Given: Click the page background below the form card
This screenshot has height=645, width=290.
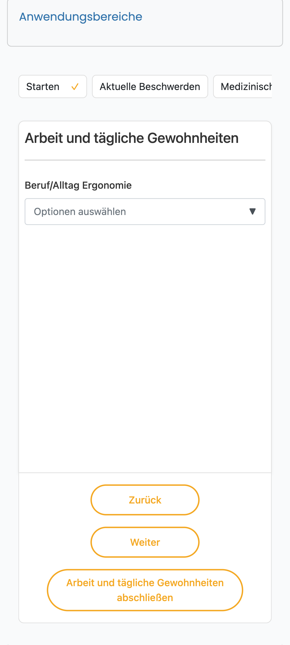Looking at the screenshot, I should coord(145,634).
